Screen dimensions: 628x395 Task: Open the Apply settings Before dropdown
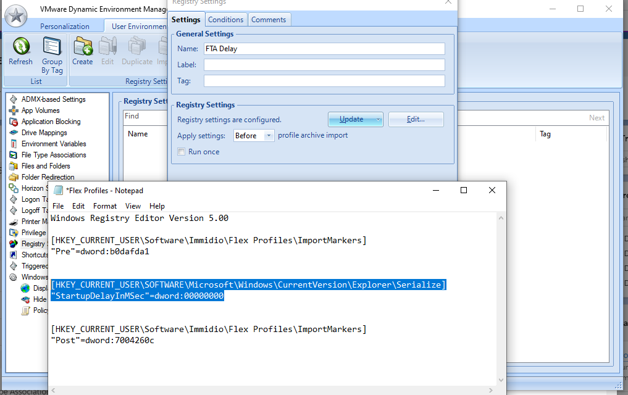tap(254, 136)
